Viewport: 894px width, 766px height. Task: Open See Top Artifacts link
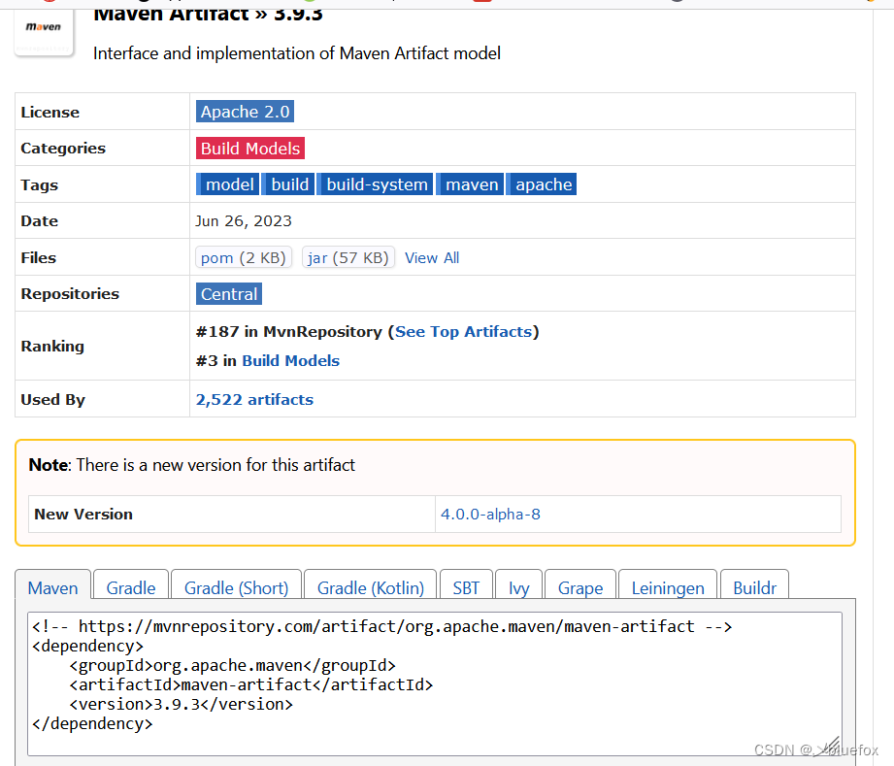(464, 331)
